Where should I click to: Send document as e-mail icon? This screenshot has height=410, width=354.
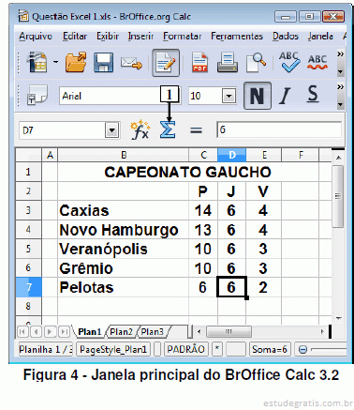131,63
